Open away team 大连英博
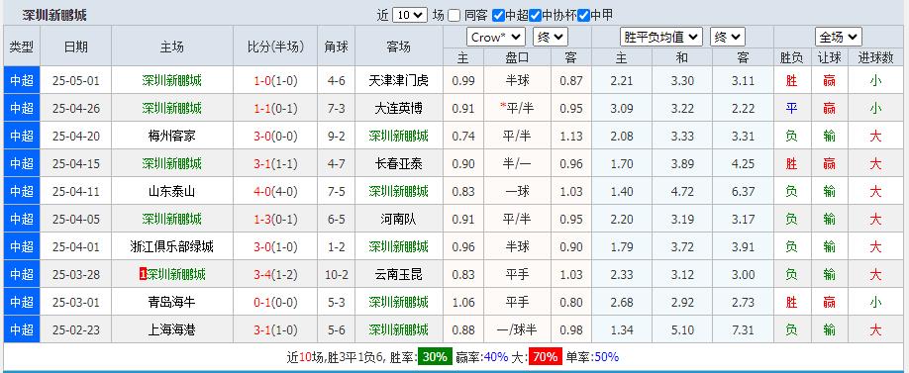Screen dimensions: 909x373 (398, 108)
